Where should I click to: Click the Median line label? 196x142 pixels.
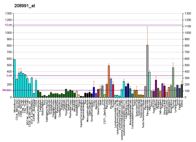7,90
